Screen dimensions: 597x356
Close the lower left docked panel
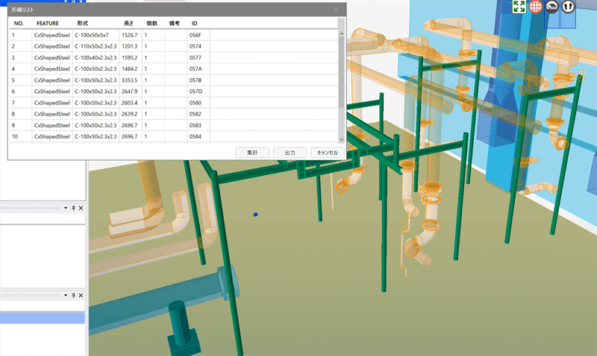pyautogui.click(x=81, y=296)
